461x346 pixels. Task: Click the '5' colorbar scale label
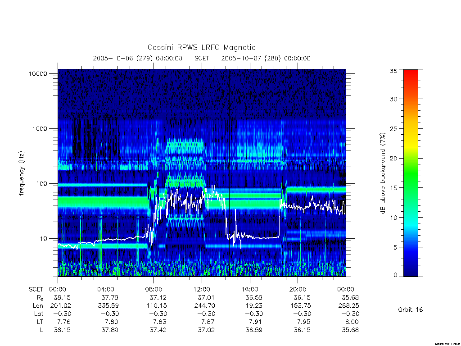395,247
